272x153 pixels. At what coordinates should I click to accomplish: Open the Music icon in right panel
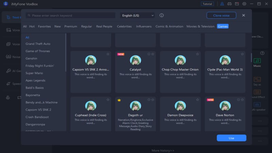click(257, 61)
